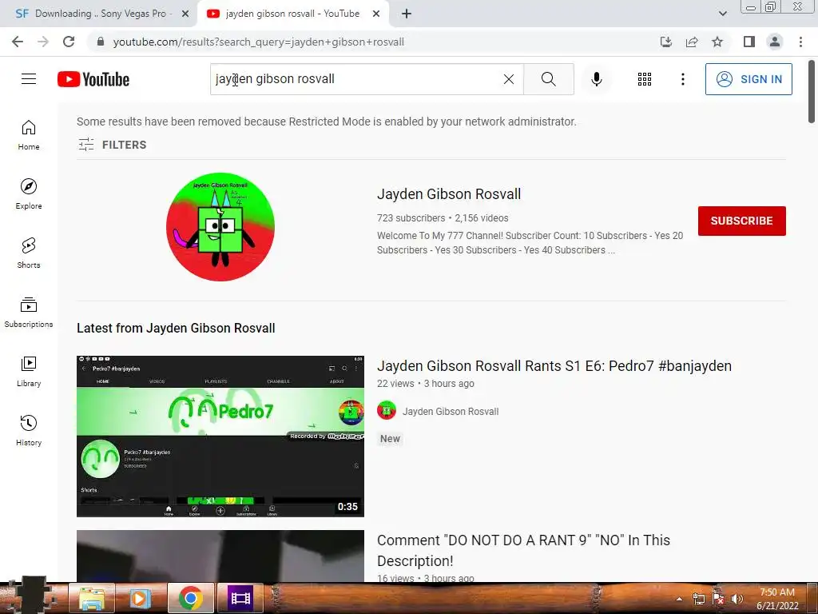This screenshot has height=614, width=818.
Task: Click the 'Latest from Jayden Gibson Rosvall' heading
Action: coord(176,328)
